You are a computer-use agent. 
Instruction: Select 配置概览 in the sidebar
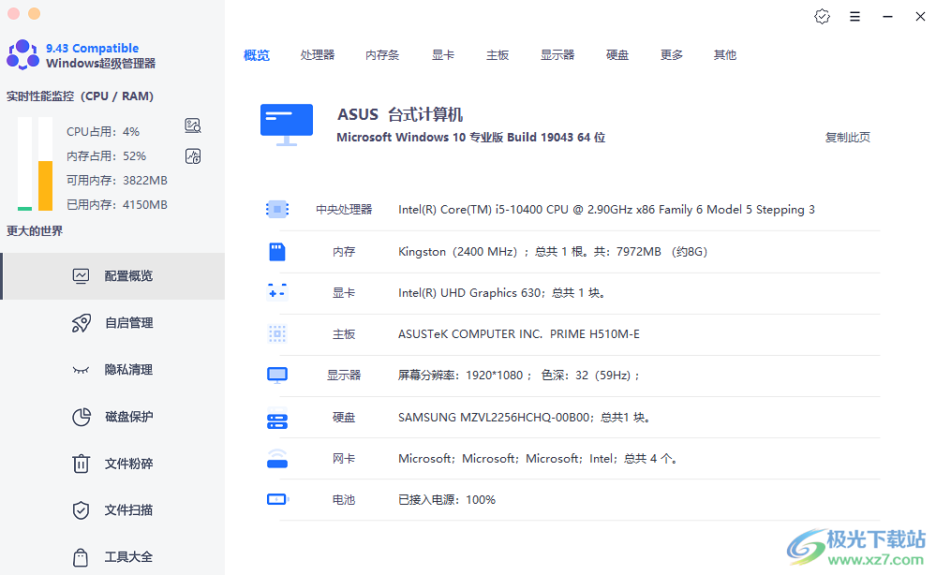pos(112,276)
